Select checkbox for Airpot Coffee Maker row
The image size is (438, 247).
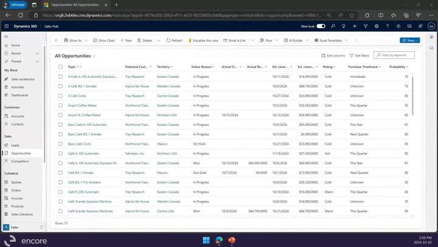point(60,105)
